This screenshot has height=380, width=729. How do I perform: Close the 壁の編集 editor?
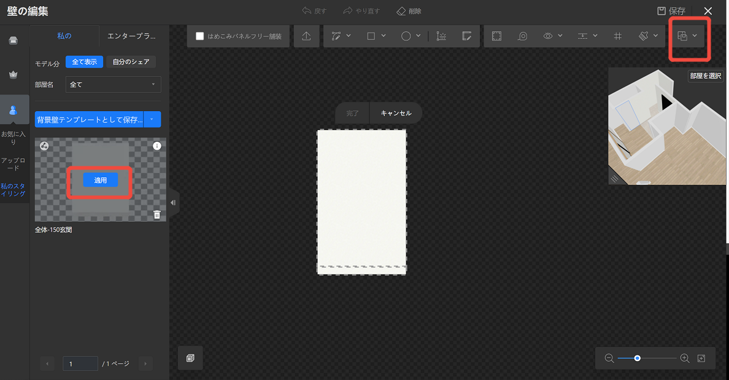click(708, 10)
